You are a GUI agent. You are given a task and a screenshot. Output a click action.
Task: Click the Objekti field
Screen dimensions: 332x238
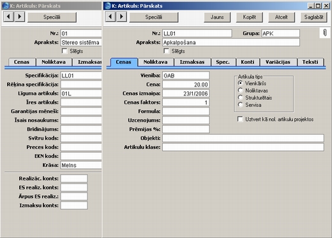pyautogui.click(x=243, y=138)
